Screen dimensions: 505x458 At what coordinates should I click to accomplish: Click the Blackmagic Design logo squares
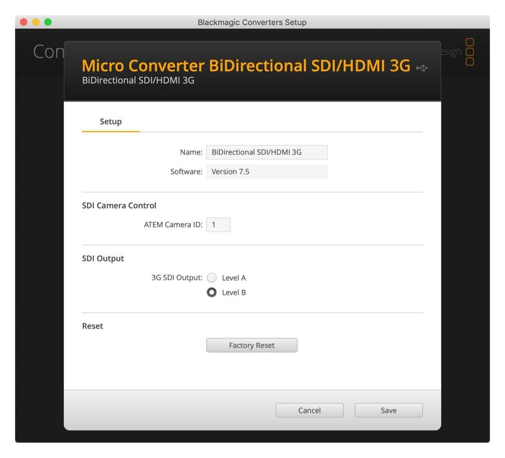tap(470, 52)
